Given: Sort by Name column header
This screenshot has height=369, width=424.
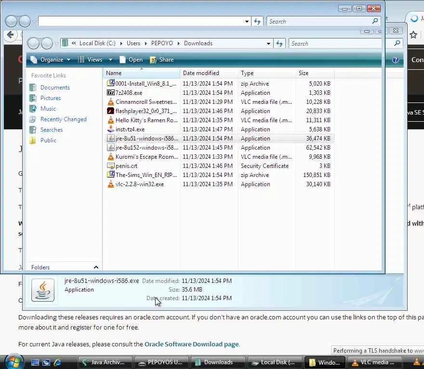Looking at the screenshot, I should tap(141, 73).
